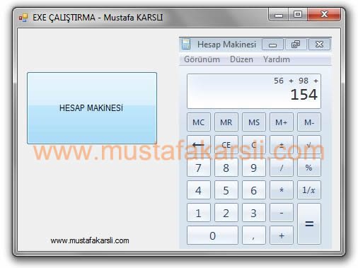Click the division slash key
This screenshot has width=358, height=268.
point(282,168)
